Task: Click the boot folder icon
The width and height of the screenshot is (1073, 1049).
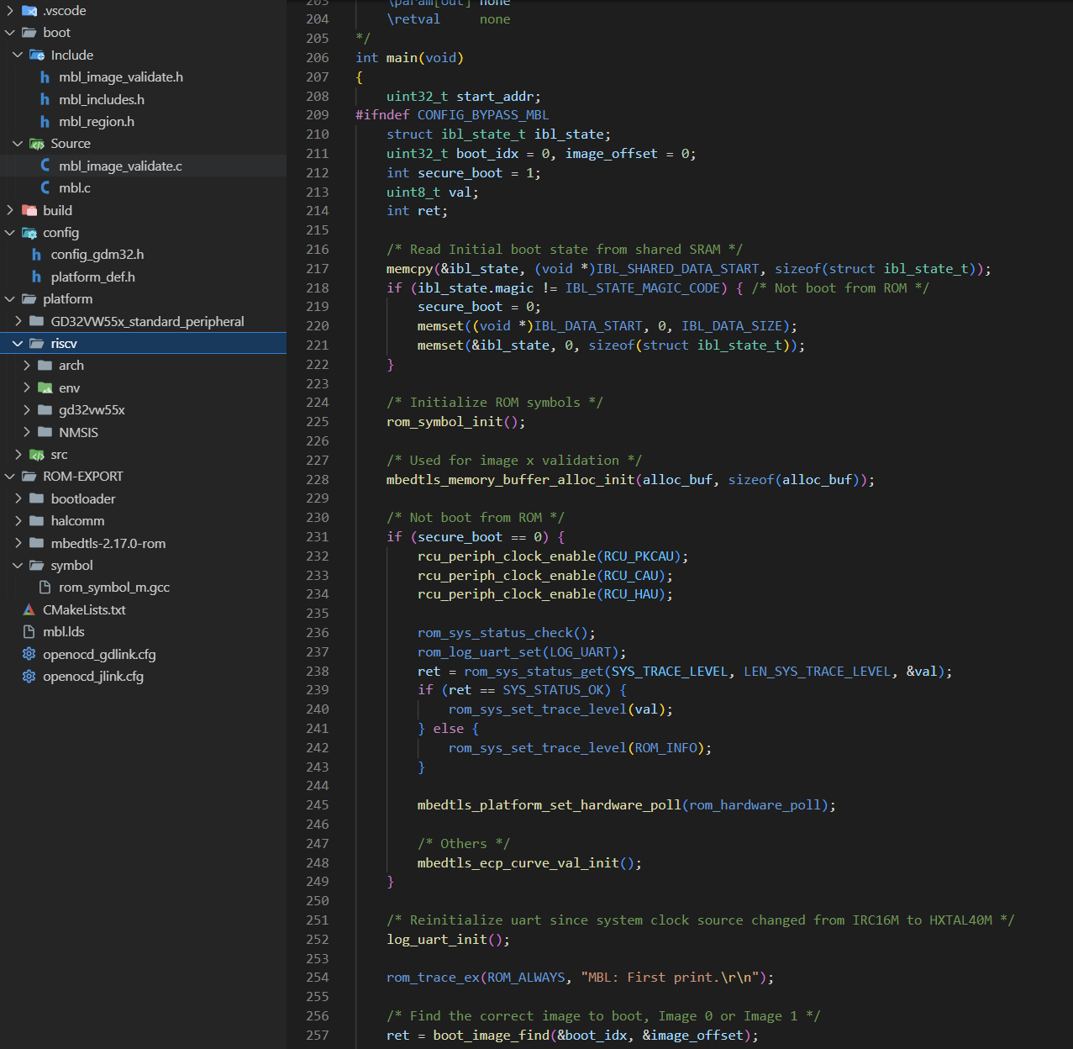Action: point(29,33)
